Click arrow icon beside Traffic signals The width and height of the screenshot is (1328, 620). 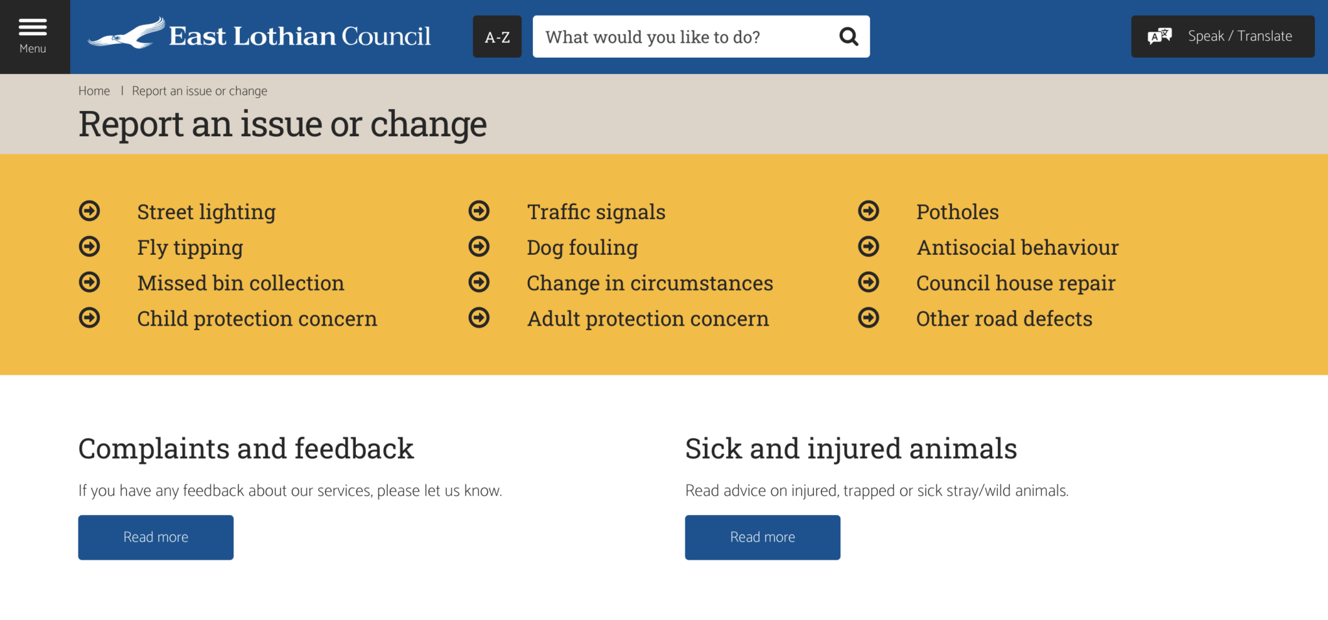[x=479, y=211]
